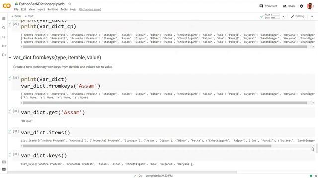Open the Tools menu
The image size is (318, 178).
[x=64, y=9]
